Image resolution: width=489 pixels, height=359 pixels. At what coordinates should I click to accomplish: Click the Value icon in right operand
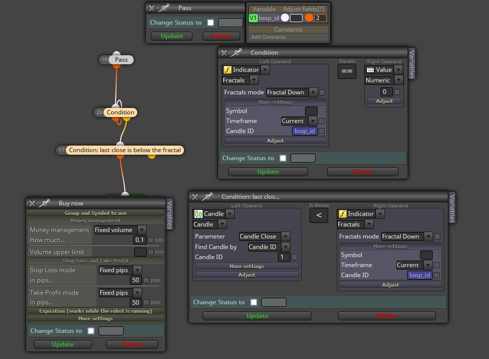click(370, 70)
